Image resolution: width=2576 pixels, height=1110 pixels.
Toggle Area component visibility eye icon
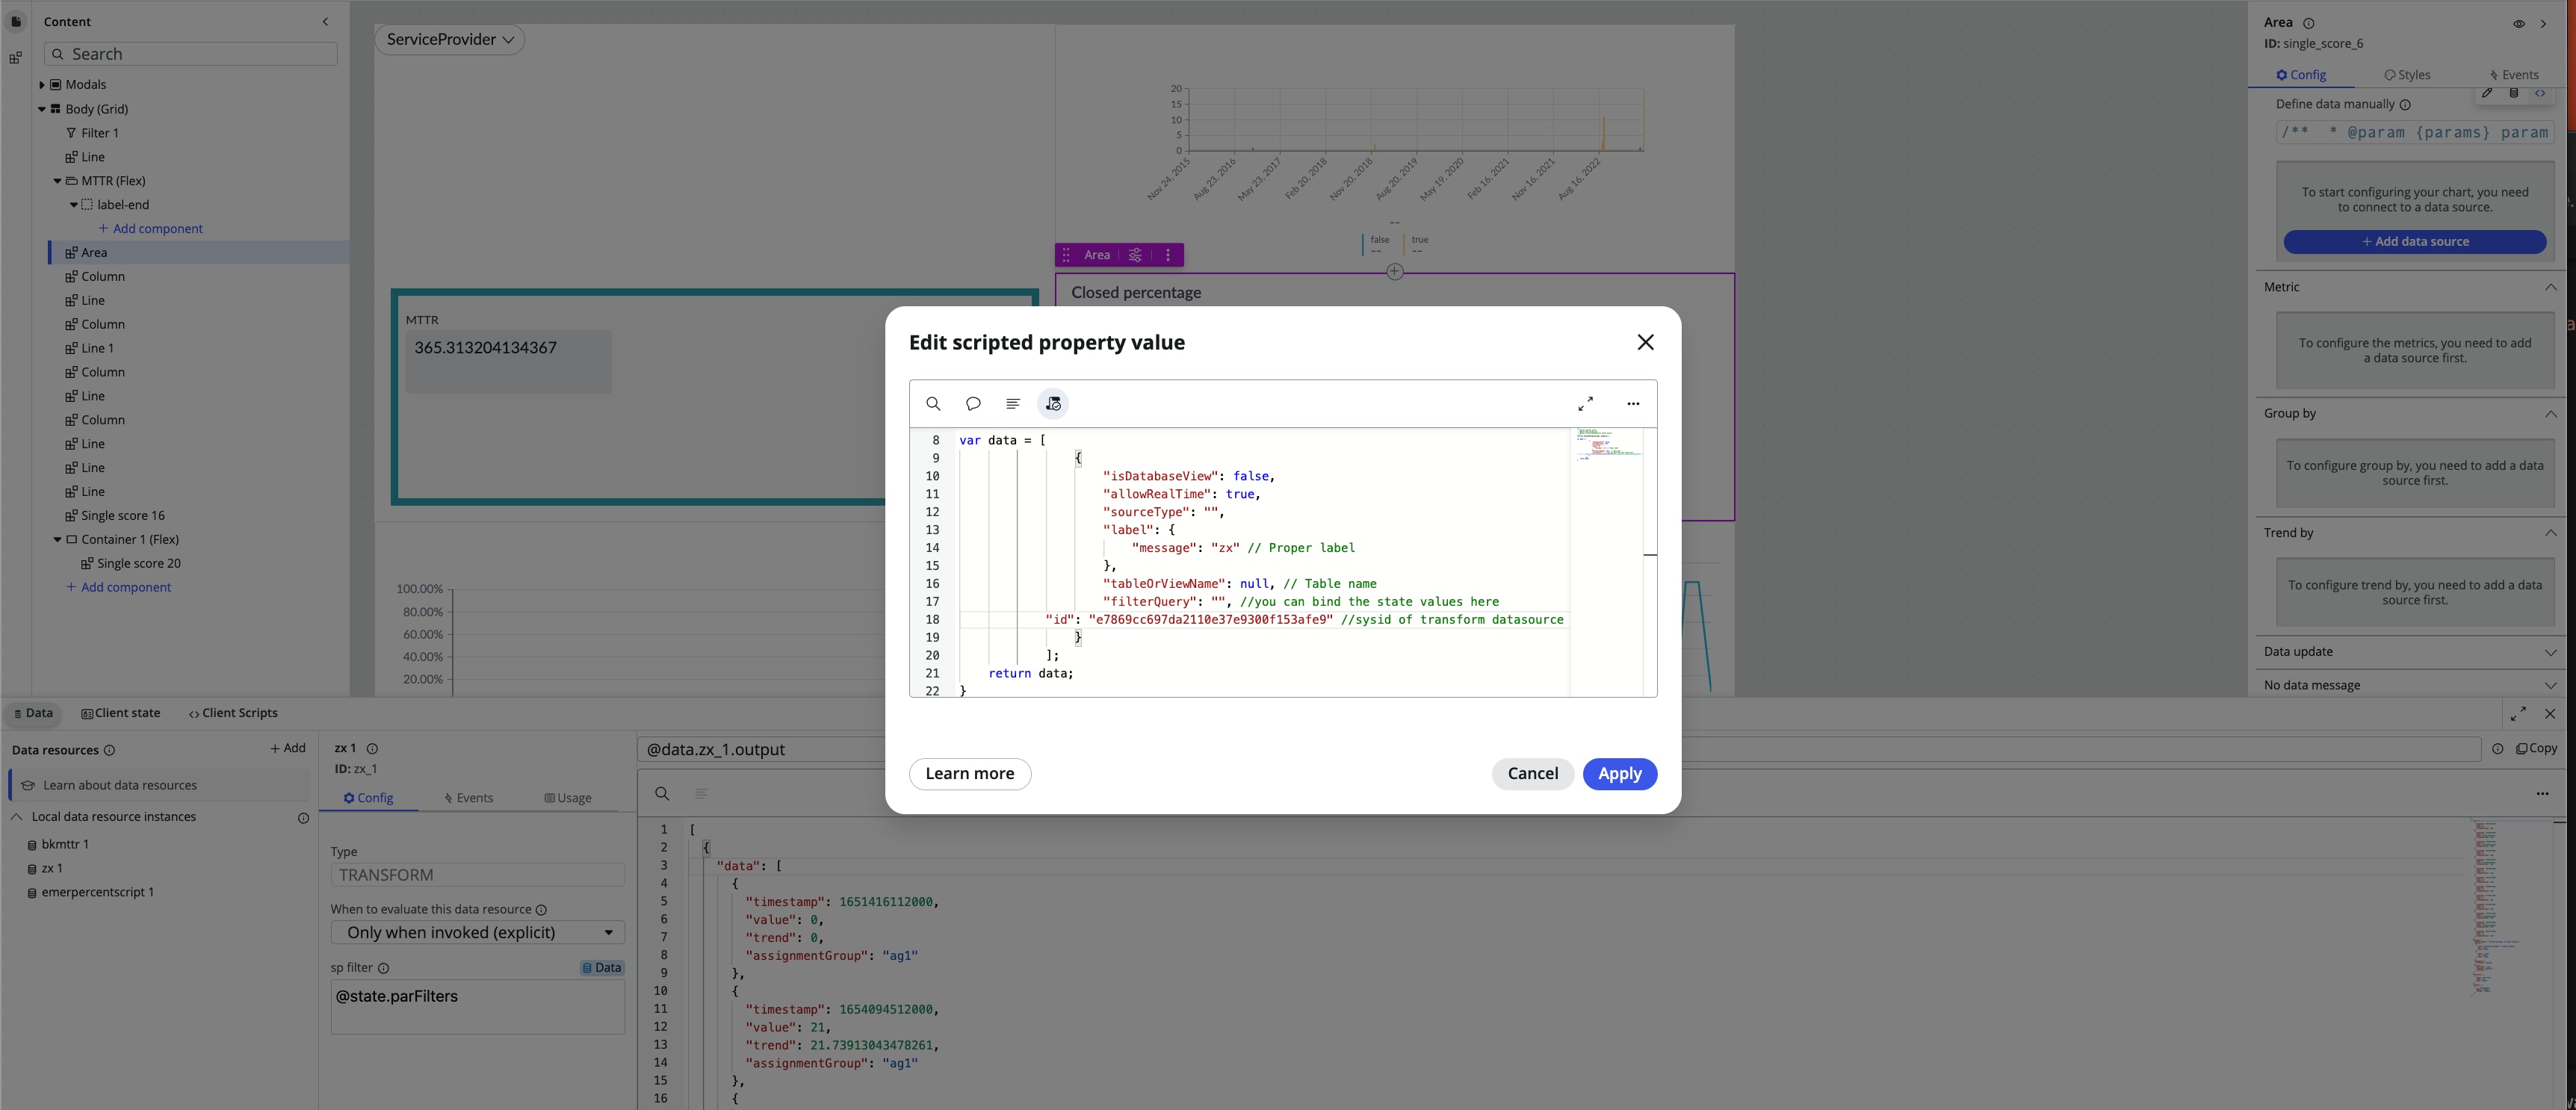pos(2518,23)
